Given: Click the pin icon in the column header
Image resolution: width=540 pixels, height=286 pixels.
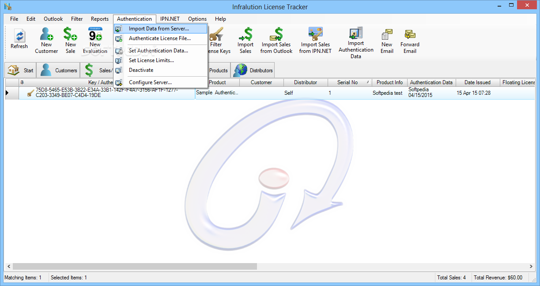Looking at the screenshot, I should [x=22, y=82].
